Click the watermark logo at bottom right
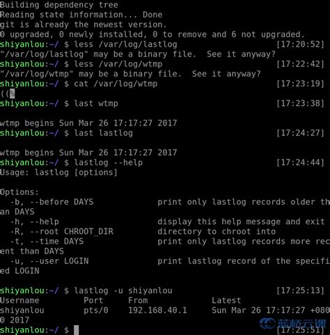Image resolution: width=330 pixels, height=335 pixels. click(293, 324)
